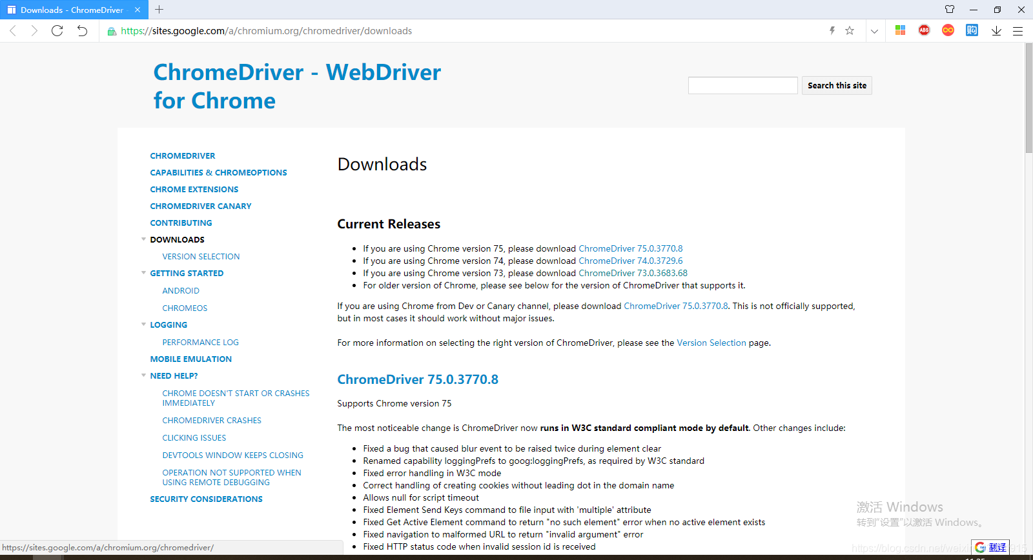Screen dimensions: 1033x560
Task: Collapse the LOGGING section triangle
Action: click(x=143, y=325)
